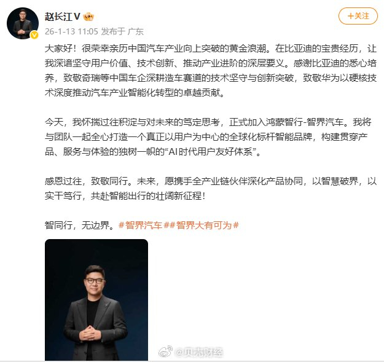Click the quoted phrase AI时代用户友好体系

pos(212,152)
